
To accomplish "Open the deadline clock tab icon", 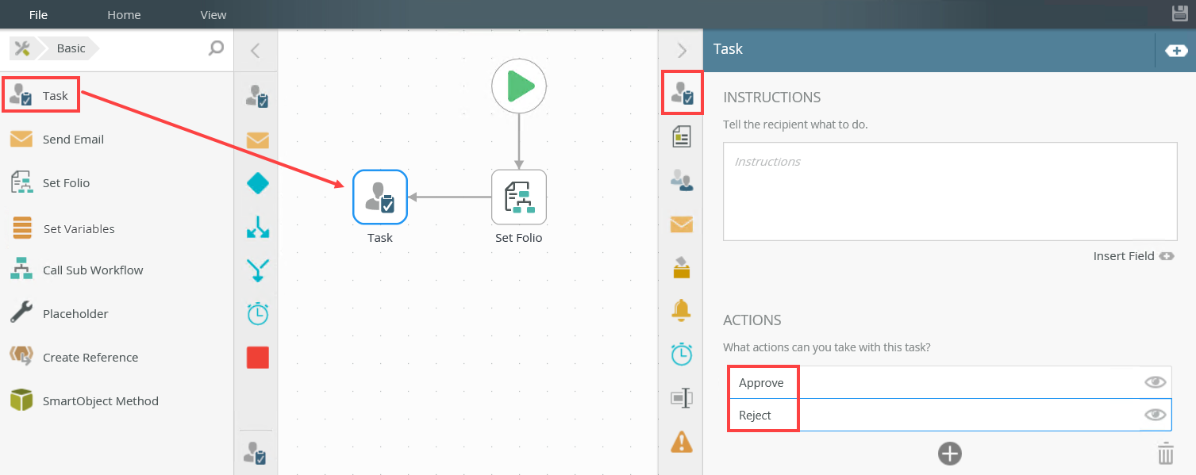I will click(682, 354).
